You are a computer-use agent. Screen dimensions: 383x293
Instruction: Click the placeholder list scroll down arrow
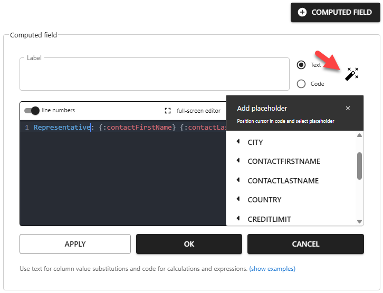(359, 221)
